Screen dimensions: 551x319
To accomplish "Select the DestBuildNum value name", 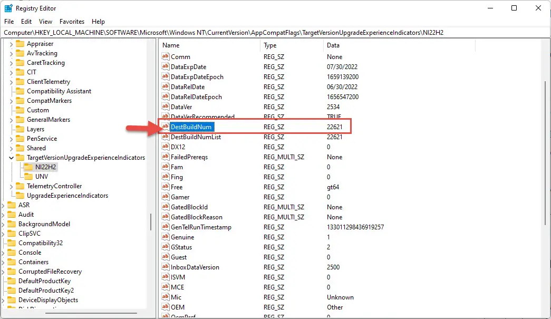I will (191, 127).
